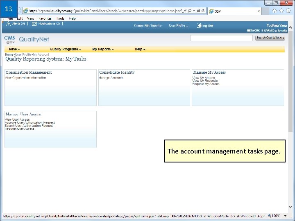Click the CMS.gov logo
Screen dimensions: 295x221
9,40
